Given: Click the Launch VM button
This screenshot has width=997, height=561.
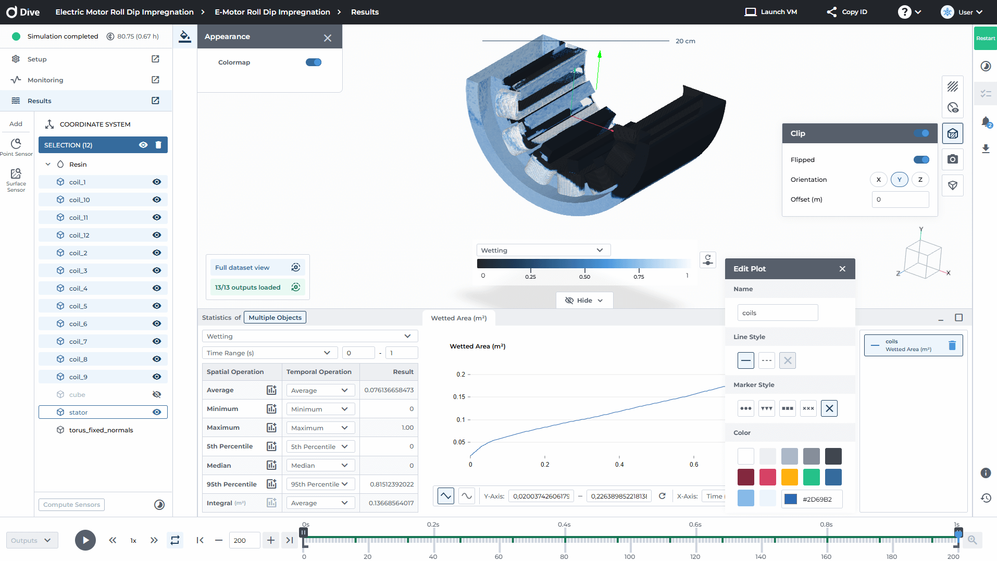Looking at the screenshot, I should click(x=771, y=11).
